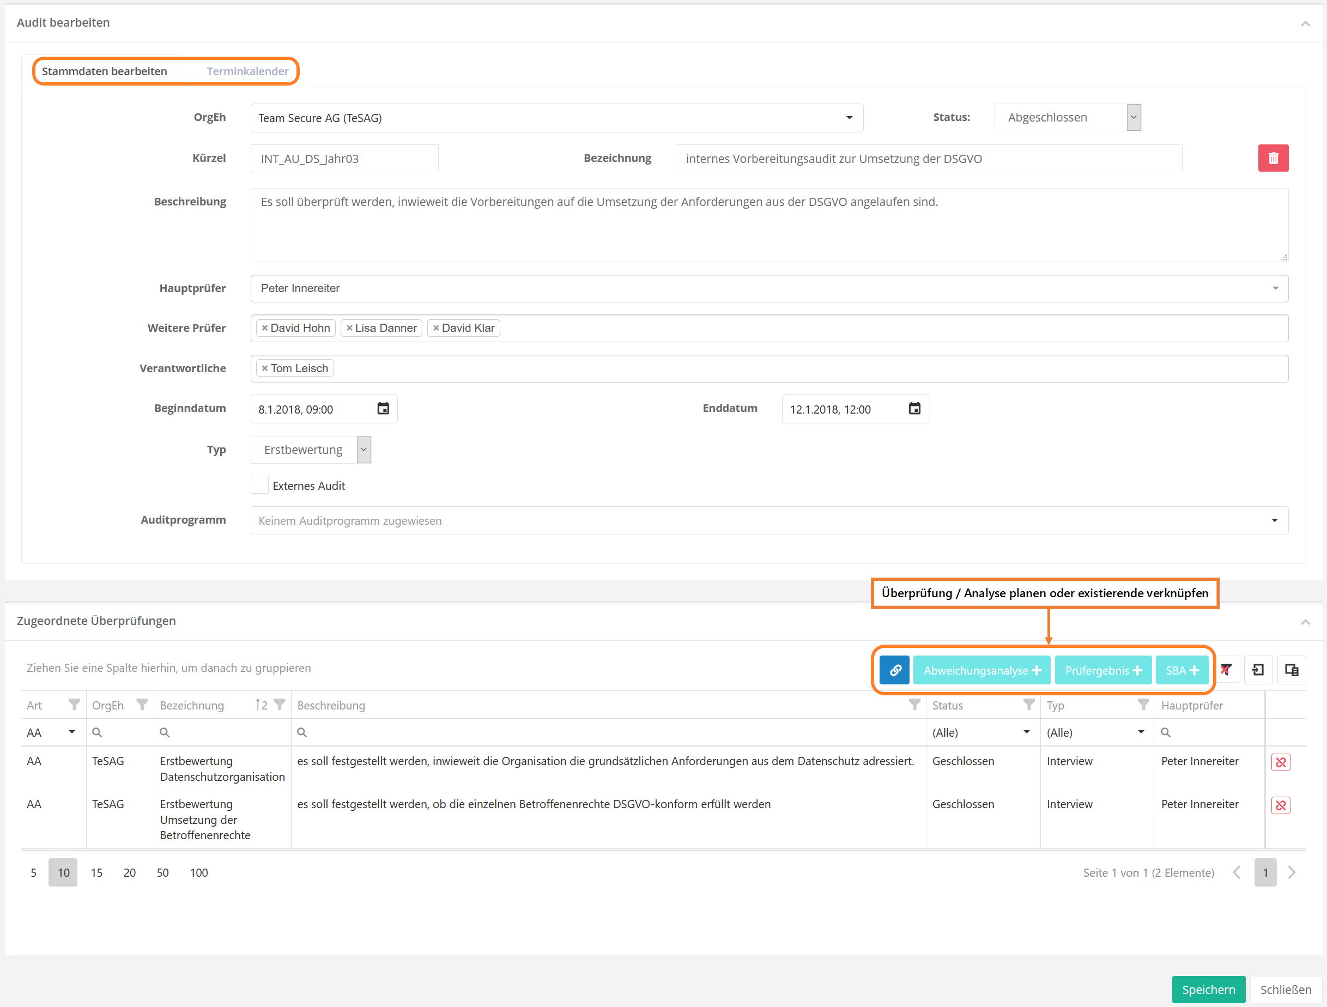Click into the Kürzel input field

point(344,159)
